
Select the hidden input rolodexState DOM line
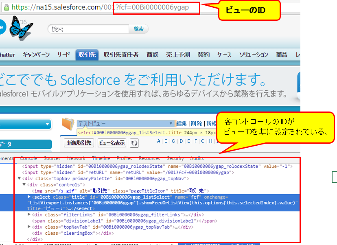coord(158,166)
